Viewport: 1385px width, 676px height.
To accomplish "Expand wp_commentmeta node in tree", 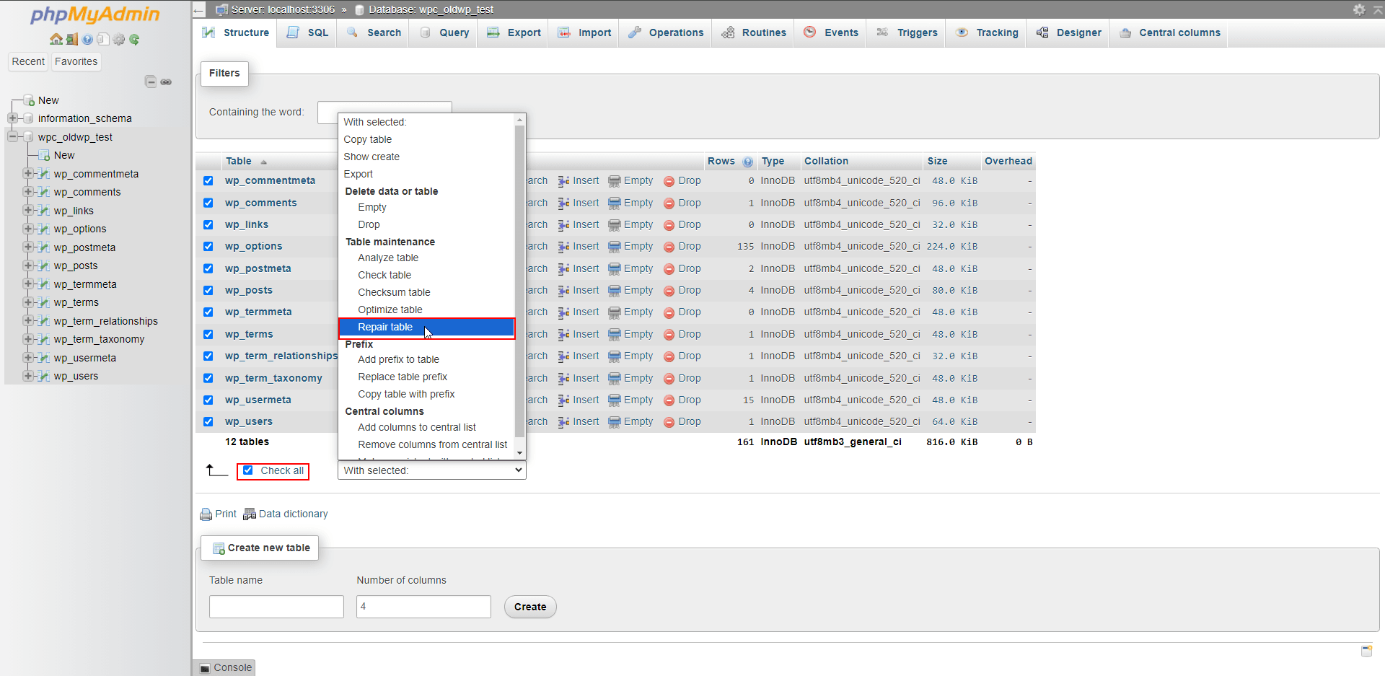I will coord(28,174).
